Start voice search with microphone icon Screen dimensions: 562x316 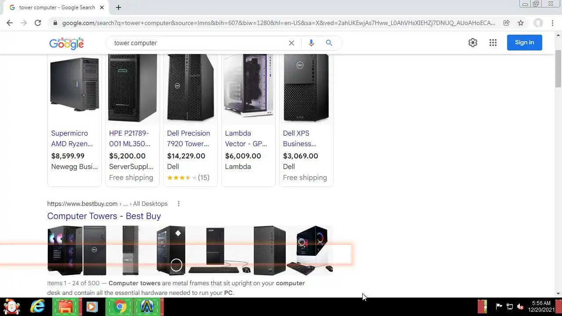click(311, 43)
